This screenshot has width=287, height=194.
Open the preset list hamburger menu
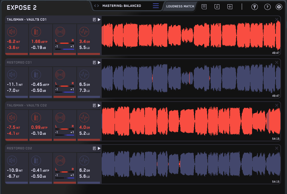click(x=156, y=6)
